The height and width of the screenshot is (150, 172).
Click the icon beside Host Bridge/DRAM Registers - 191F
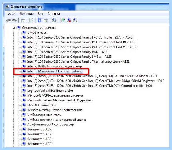(24, 81)
